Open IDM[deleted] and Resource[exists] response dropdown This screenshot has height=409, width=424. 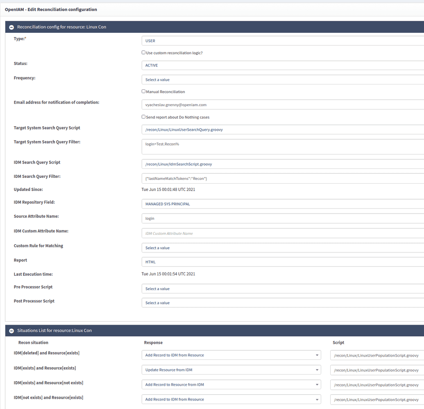[231, 355]
